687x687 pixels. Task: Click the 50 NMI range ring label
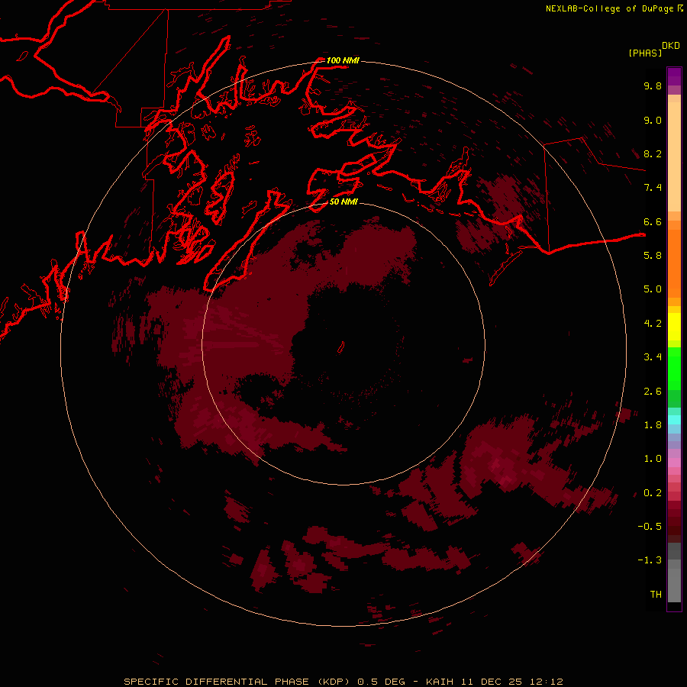click(343, 202)
